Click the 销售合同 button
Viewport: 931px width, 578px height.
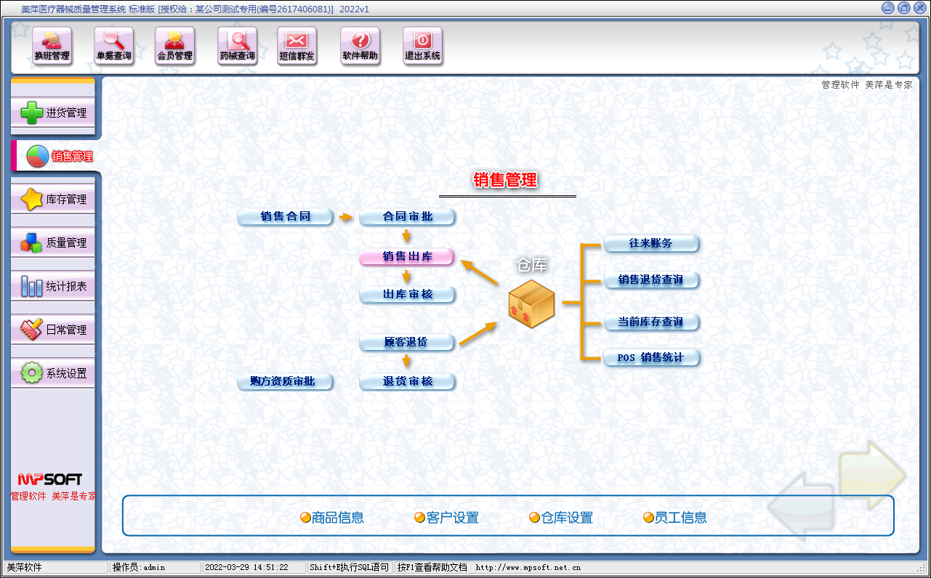click(x=286, y=216)
